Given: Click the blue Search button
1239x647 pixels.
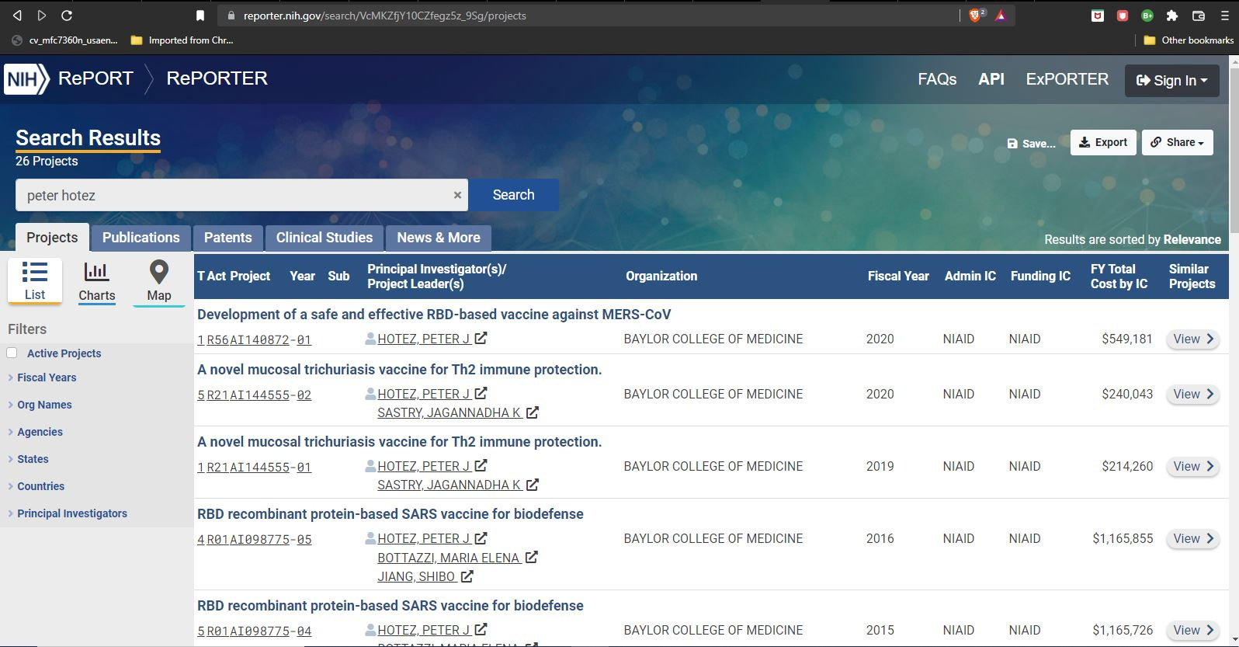Looking at the screenshot, I should tap(513, 195).
